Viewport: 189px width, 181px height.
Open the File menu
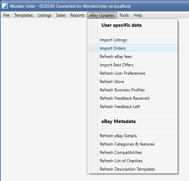point(6,15)
